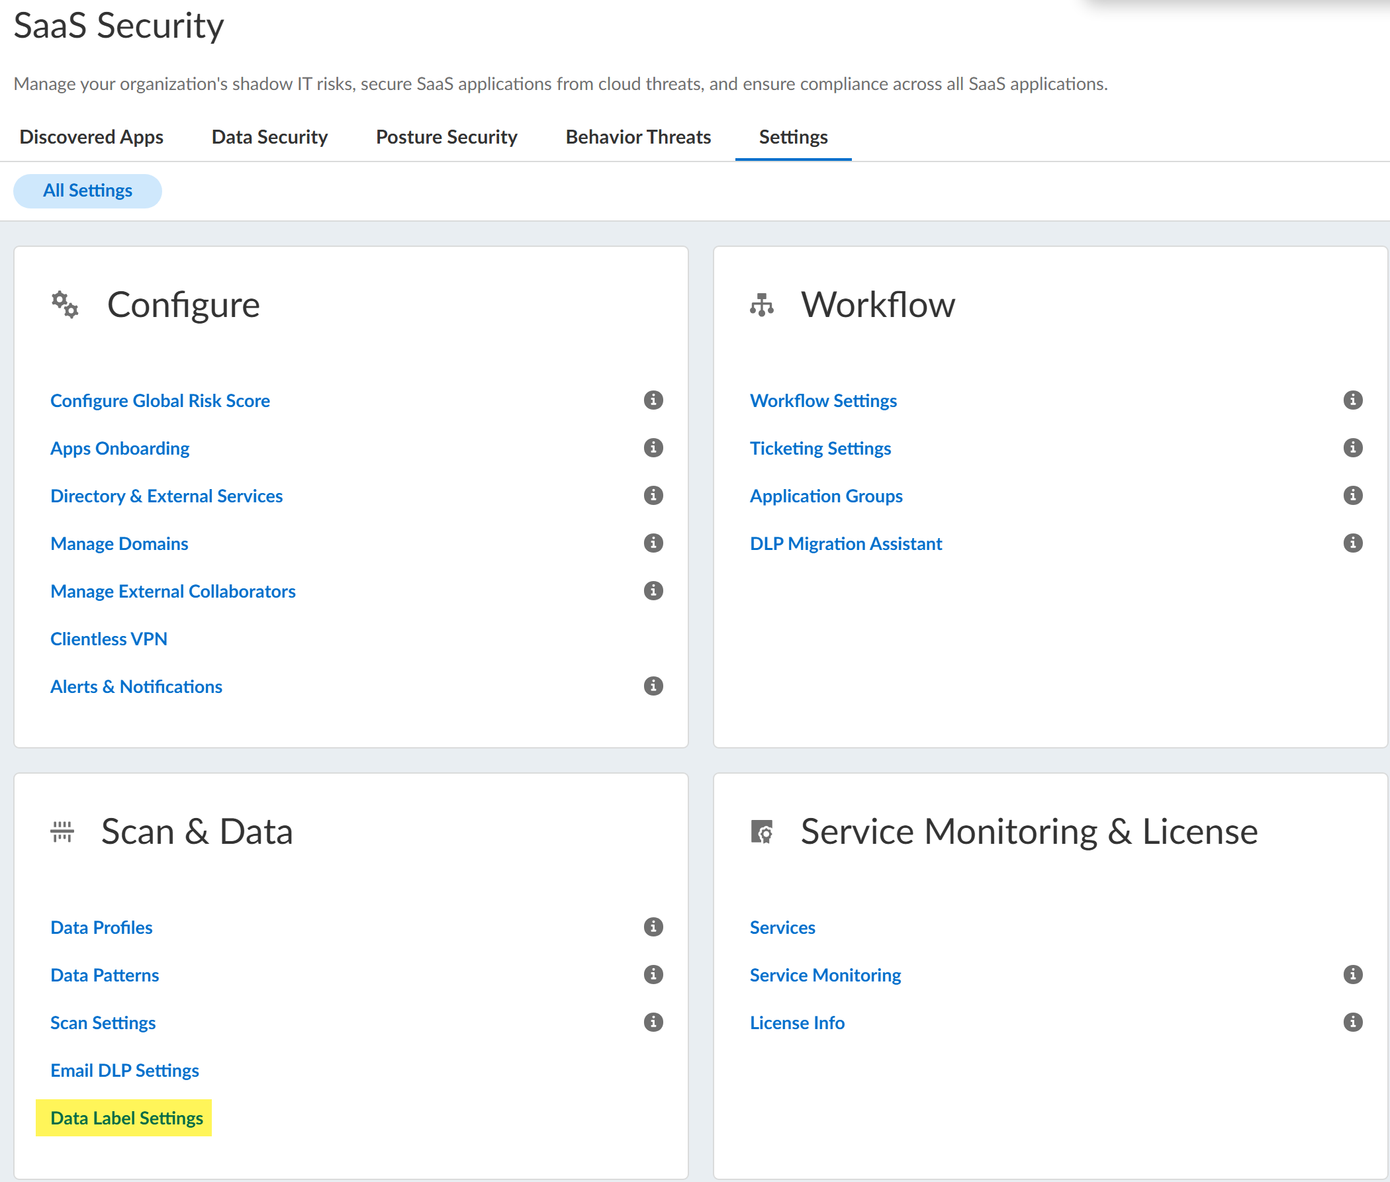1390x1182 pixels.
Task: Select the All Settings pill
Action: 87,191
